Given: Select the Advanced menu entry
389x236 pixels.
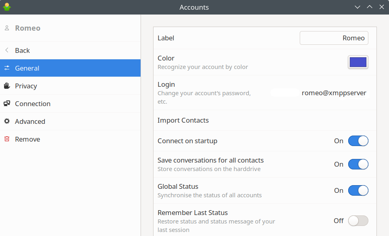Looking at the screenshot, I should 70,121.
